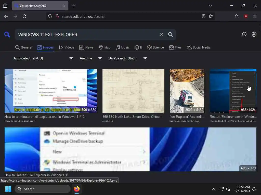This screenshot has height=195, width=261.
Task: Open the search info (about) icon
Action: 244,34
